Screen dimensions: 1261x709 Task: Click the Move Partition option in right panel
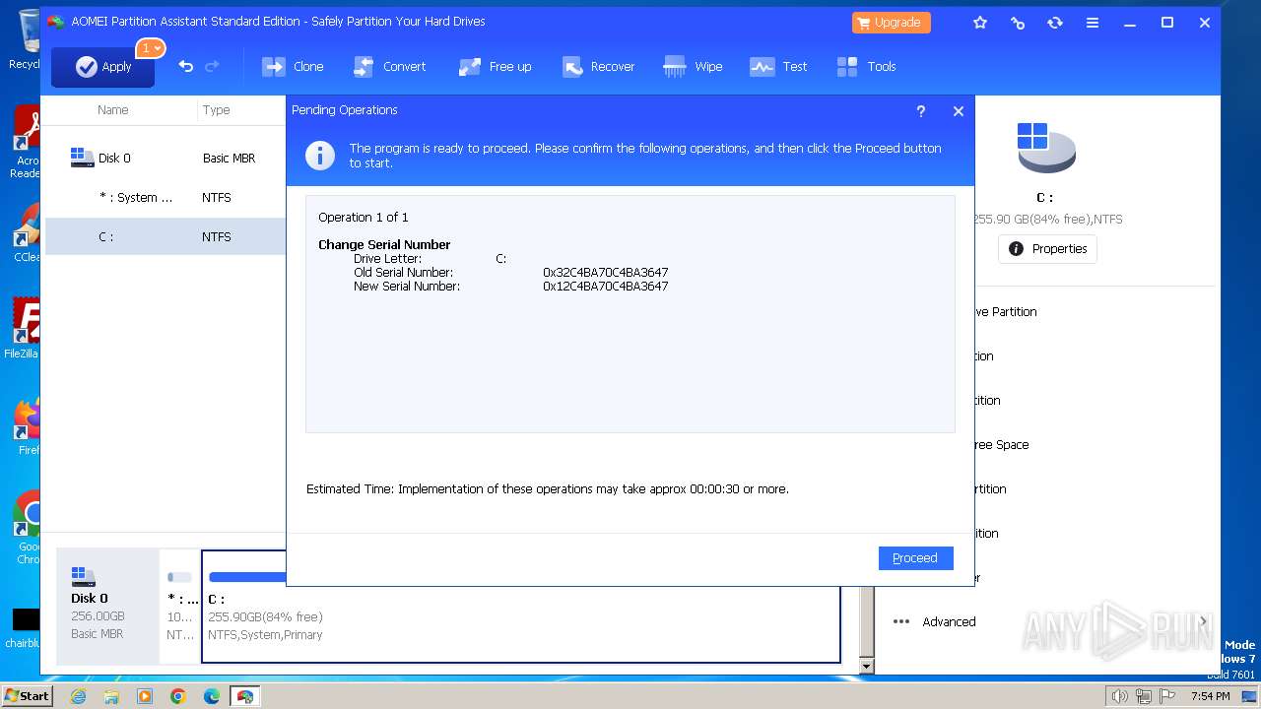(x=1005, y=312)
